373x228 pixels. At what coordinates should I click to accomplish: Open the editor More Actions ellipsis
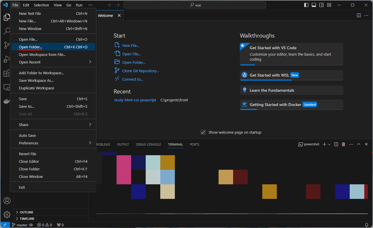click(x=366, y=15)
